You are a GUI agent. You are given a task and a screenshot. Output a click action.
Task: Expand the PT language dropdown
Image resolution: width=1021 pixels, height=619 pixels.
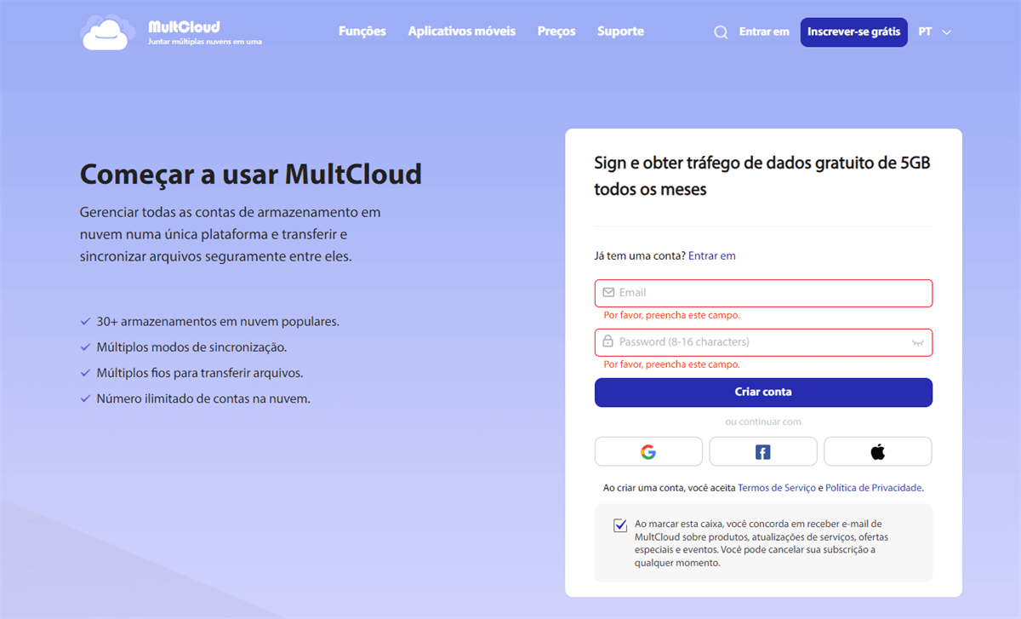pyautogui.click(x=934, y=32)
